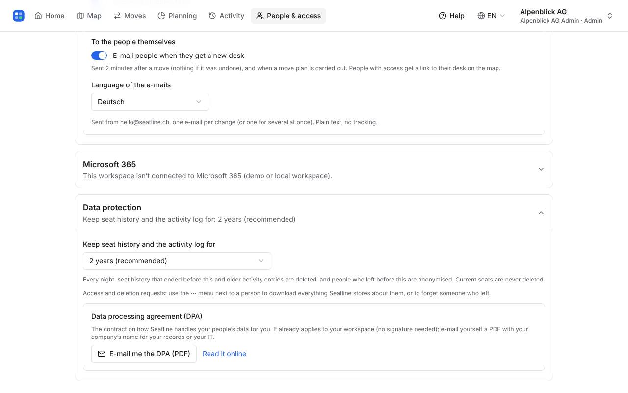
Task: Click the Microsoft 365 heading
Action: coord(109,164)
